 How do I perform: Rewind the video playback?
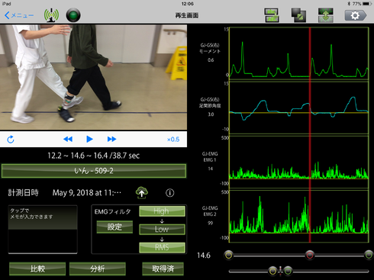pyautogui.click(x=68, y=139)
